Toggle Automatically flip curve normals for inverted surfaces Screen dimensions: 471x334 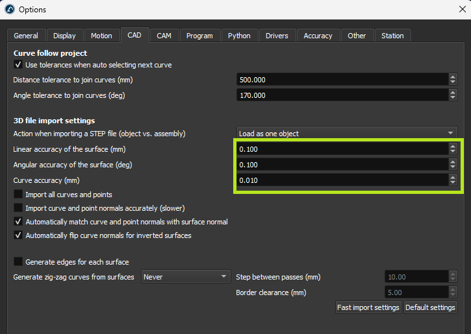tap(18, 235)
